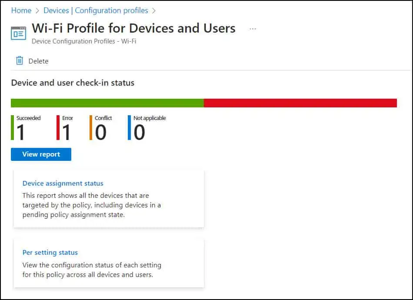Open Device assignment status report
The width and height of the screenshot is (413, 300).
tap(63, 183)
